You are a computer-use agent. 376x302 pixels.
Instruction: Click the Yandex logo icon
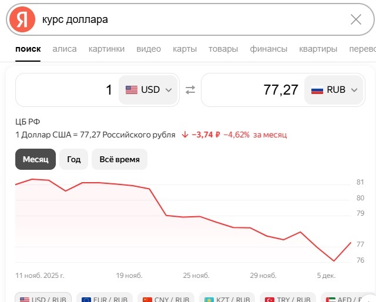click(22, 19)
